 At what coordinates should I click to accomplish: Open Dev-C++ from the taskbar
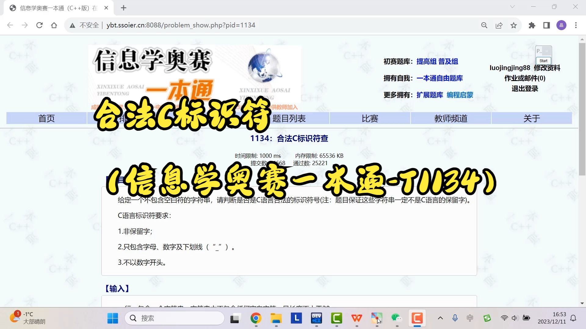(317, 318)
